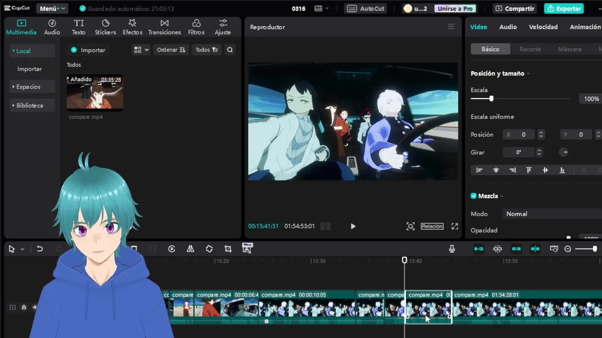Screen dimensions: 602x338
Task: Click the mirror flip icon
Action: 190,249
